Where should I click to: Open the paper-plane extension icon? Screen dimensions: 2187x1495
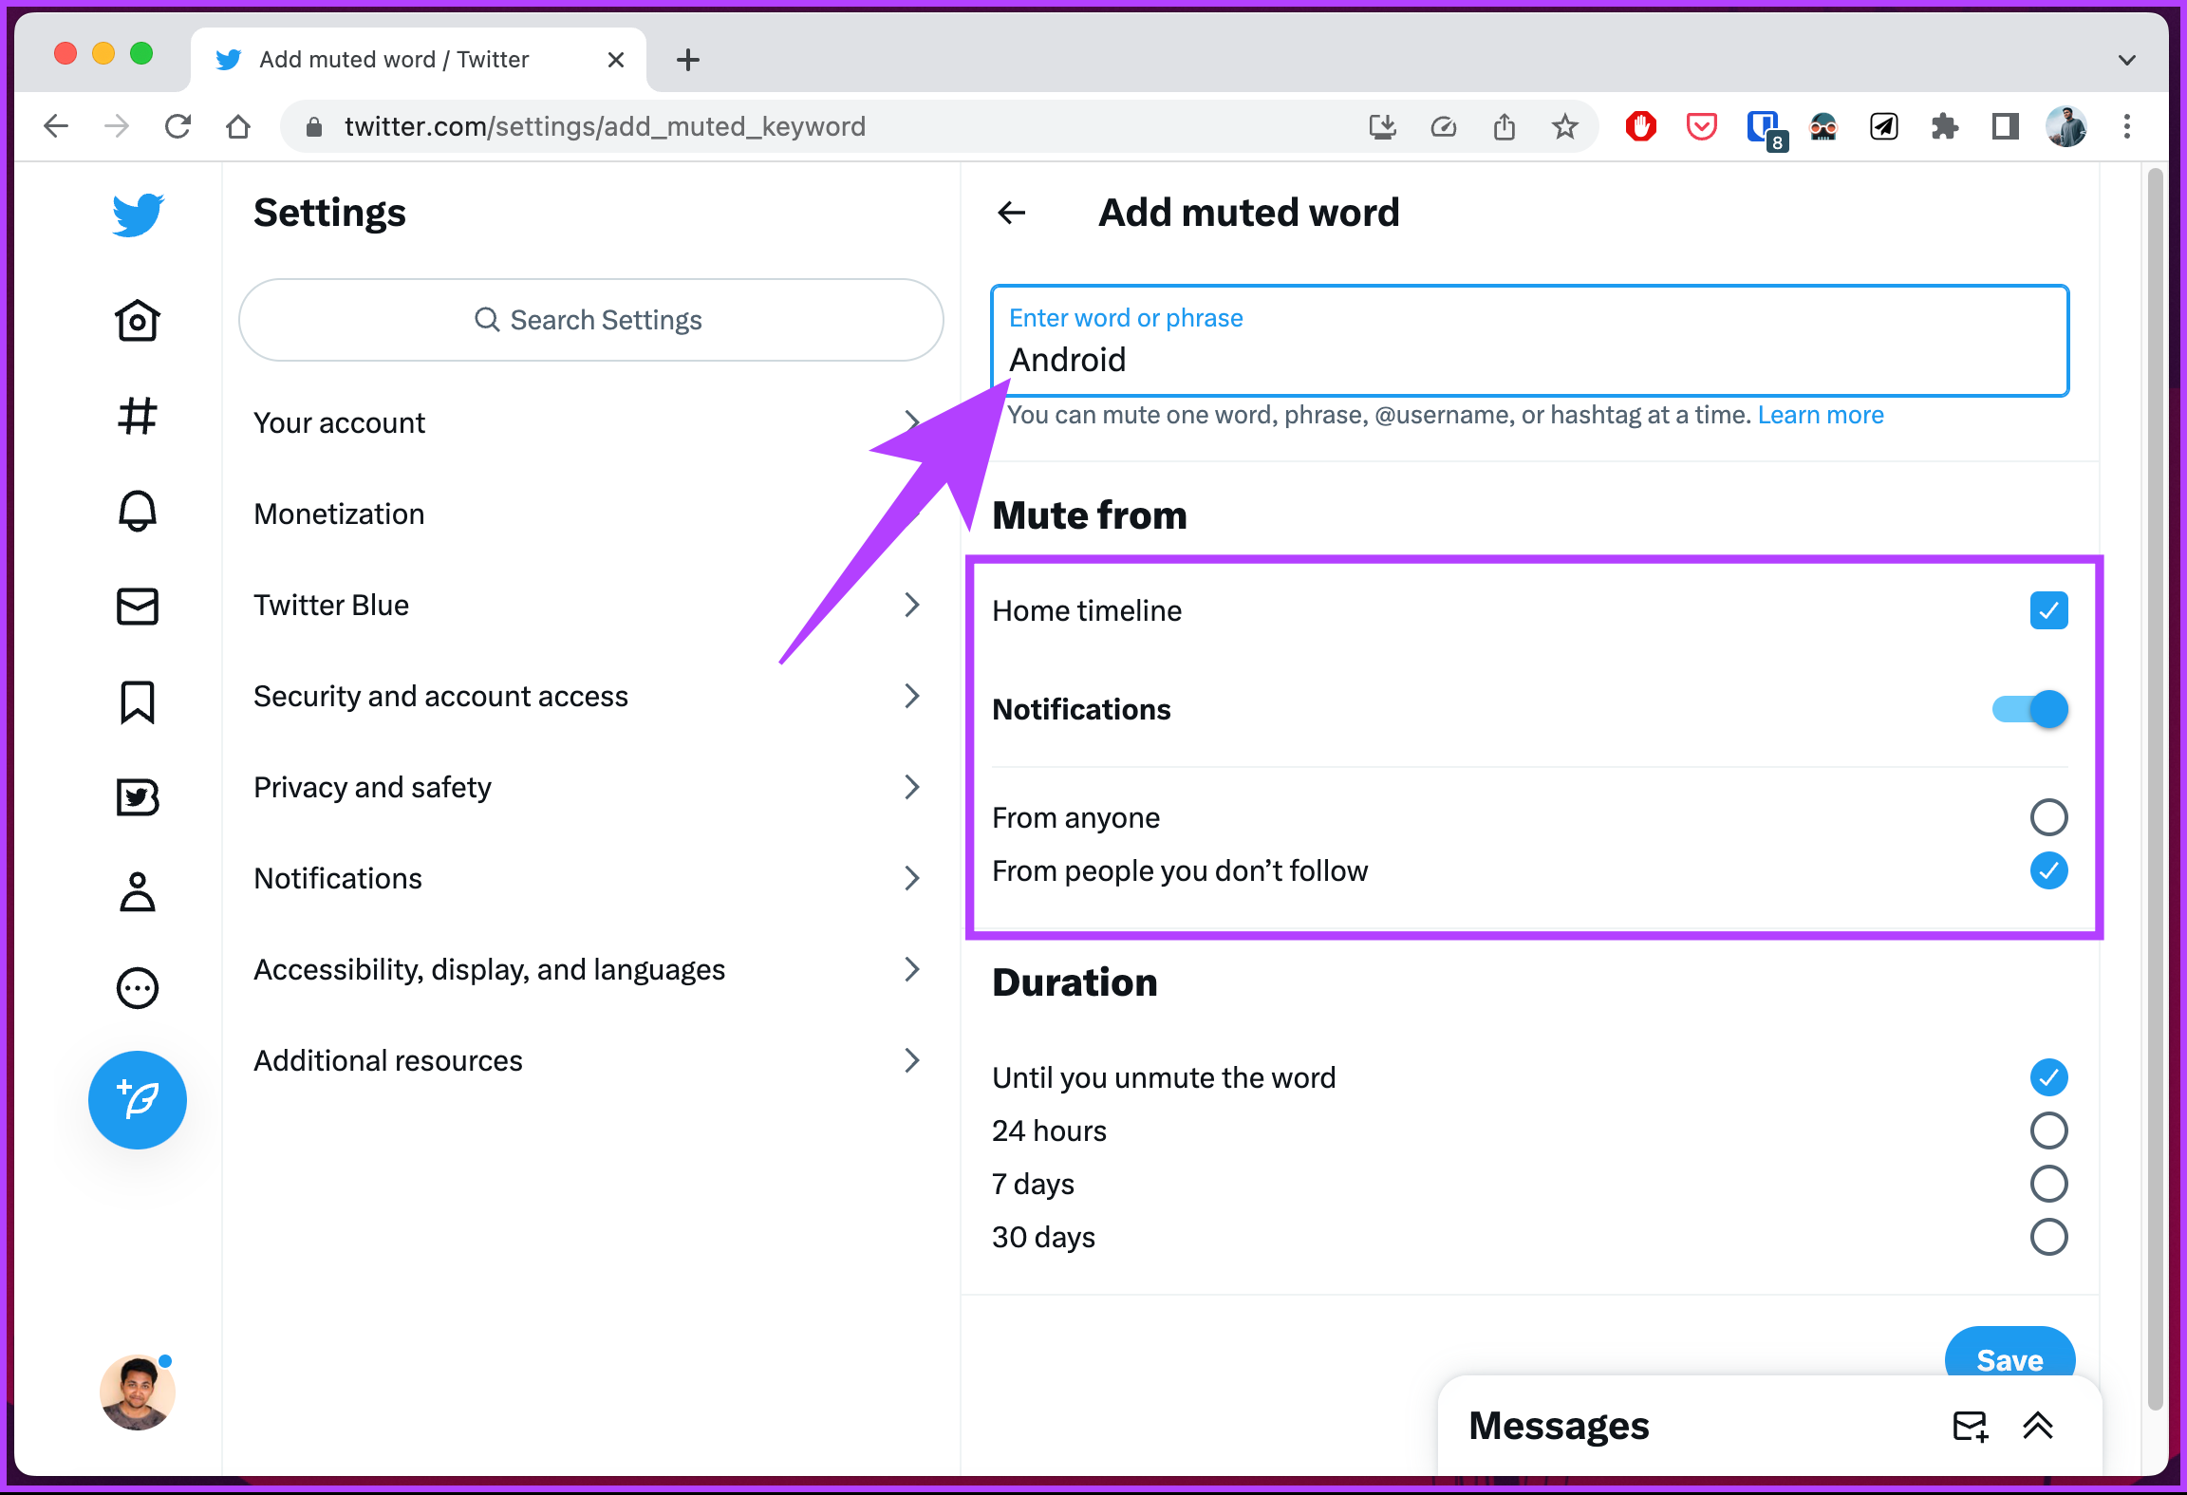[x=1884, y=126]
